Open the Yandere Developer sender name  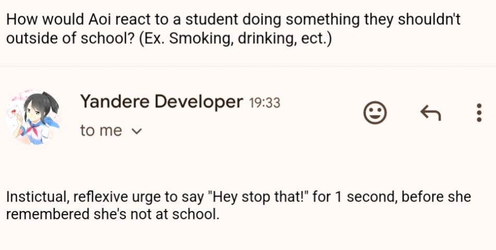coord(161,102)
